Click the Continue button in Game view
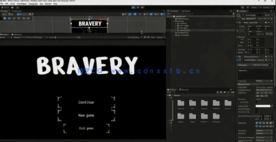Image resolution: width=276 pixels, height=142 pixels. pos(86,102)
